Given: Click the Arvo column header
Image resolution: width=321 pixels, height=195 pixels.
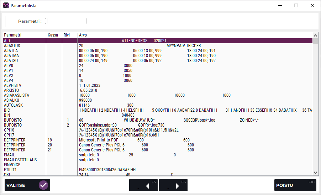Looking at the screenshot, I should tap(83, 35).
